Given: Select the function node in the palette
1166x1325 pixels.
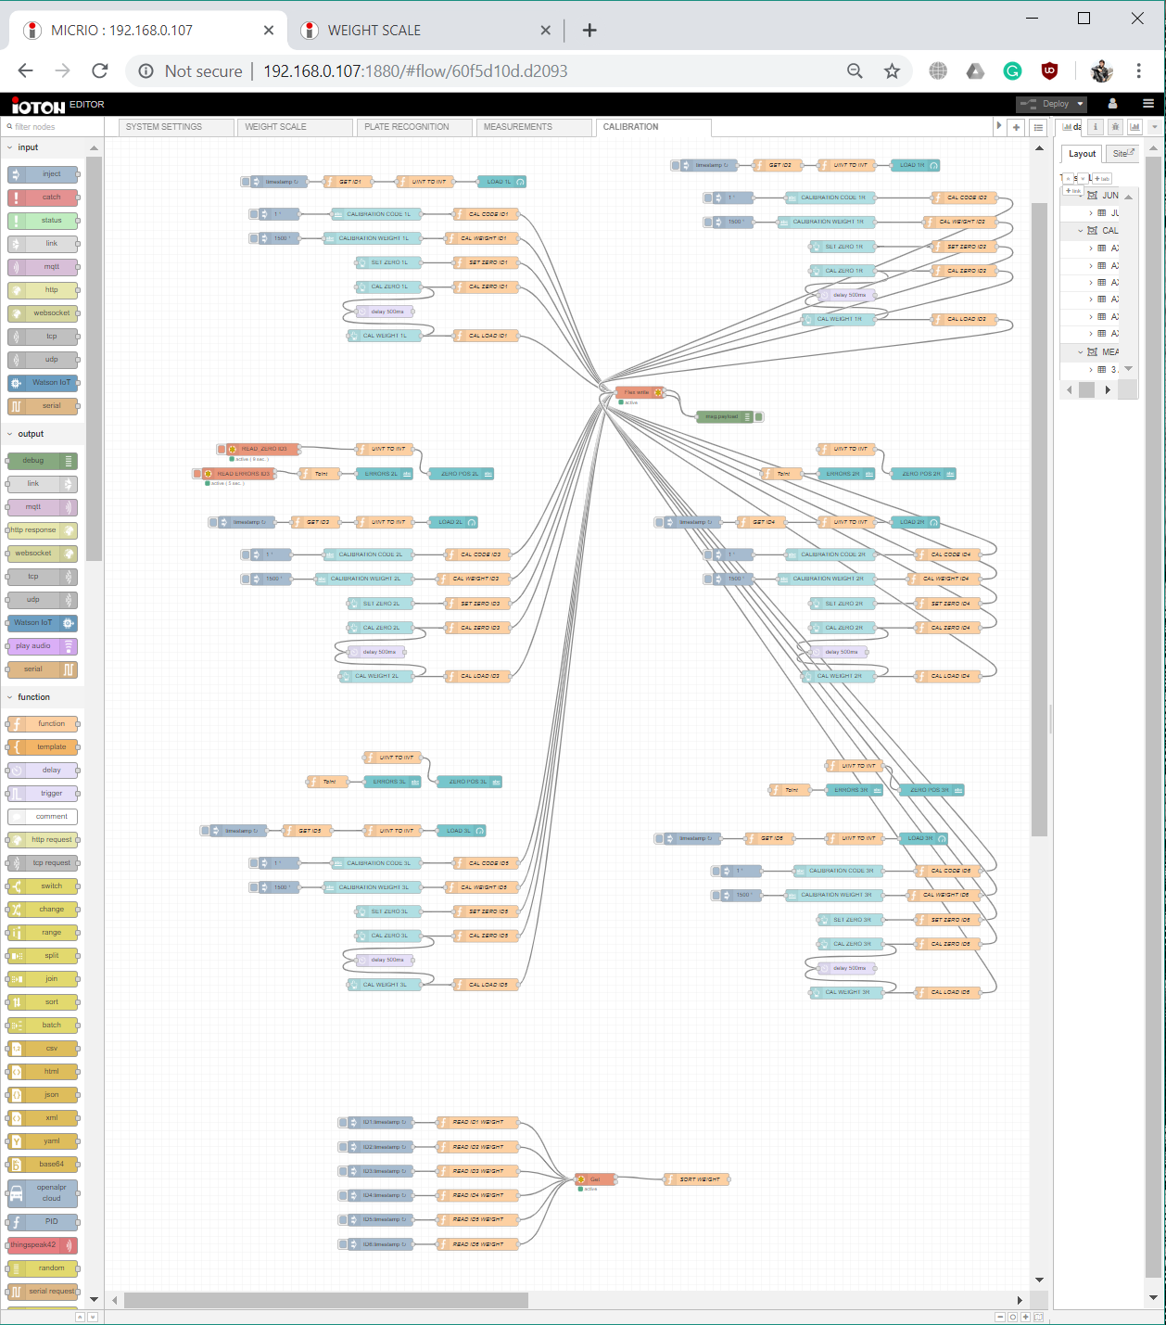Looking at the screenshot, I should [x=44, y=724].
